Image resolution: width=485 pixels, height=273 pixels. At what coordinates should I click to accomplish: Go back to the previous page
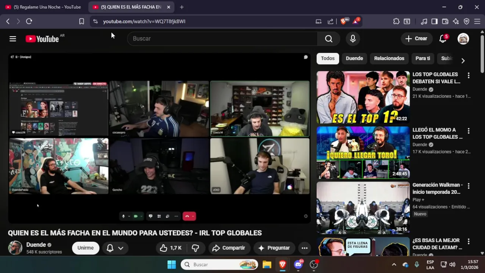tap(8, 21)
